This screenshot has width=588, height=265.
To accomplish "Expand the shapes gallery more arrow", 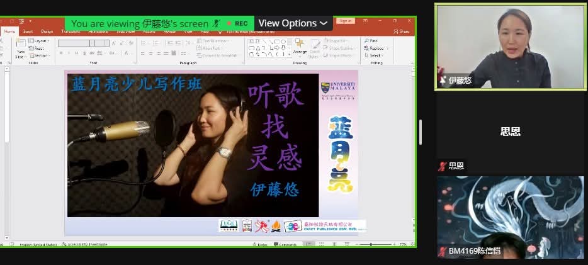I will point(290,55).
